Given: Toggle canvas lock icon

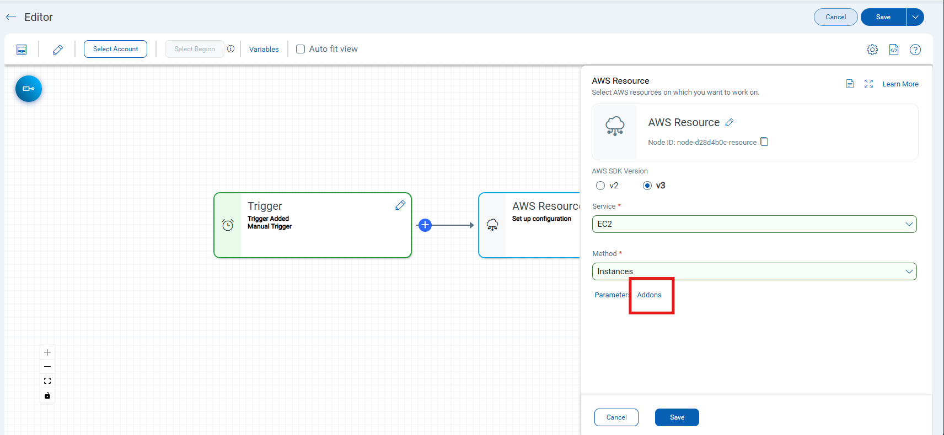Looking at the screenshot, I should [47, 395].
